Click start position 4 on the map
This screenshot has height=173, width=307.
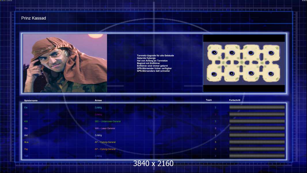pos(214,52)
